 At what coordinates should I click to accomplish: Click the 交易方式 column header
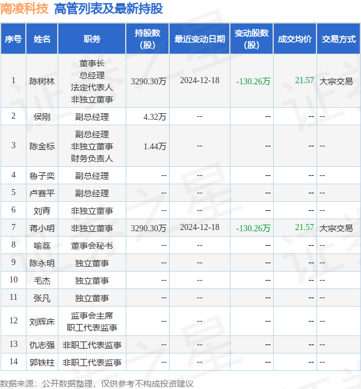coord(339,39)
